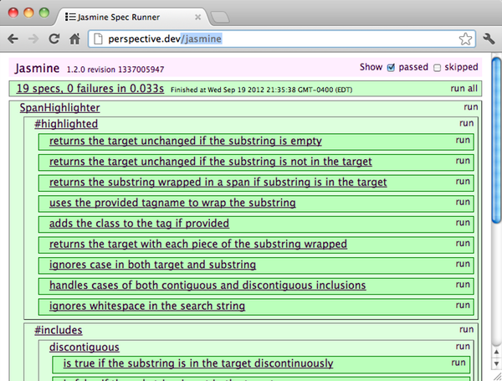Run spec 'in the target discontinuously'
The width and height of the screenshot is (502, 381).
pyautogui.click(x=458, y=363)
